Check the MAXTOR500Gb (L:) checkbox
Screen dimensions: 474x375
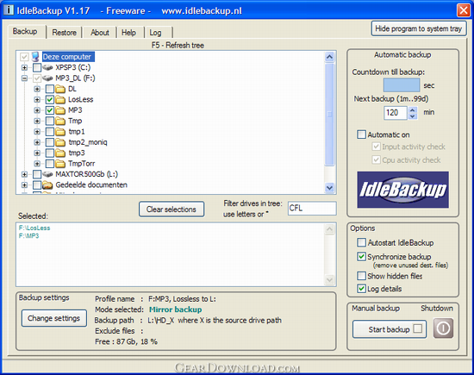coord(37,174)
